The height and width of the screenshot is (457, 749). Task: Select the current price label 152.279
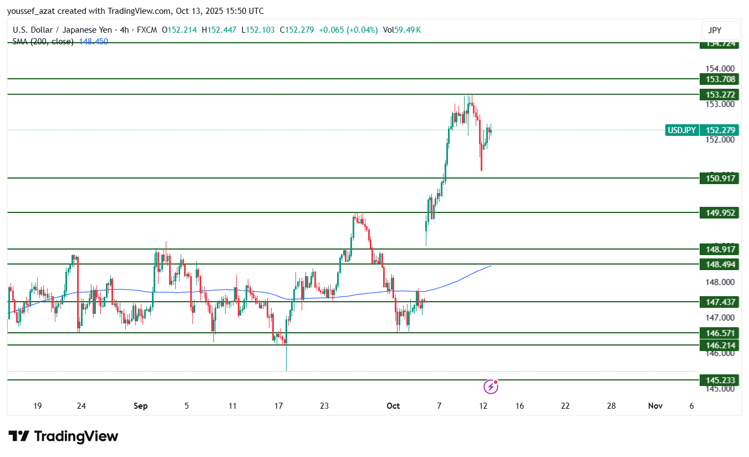[x=720, y=130]
